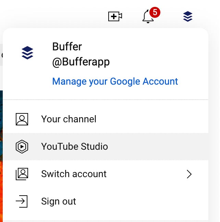Click the Switch account icon
This screenshot has height=222, width=220.
click(22, 174)
